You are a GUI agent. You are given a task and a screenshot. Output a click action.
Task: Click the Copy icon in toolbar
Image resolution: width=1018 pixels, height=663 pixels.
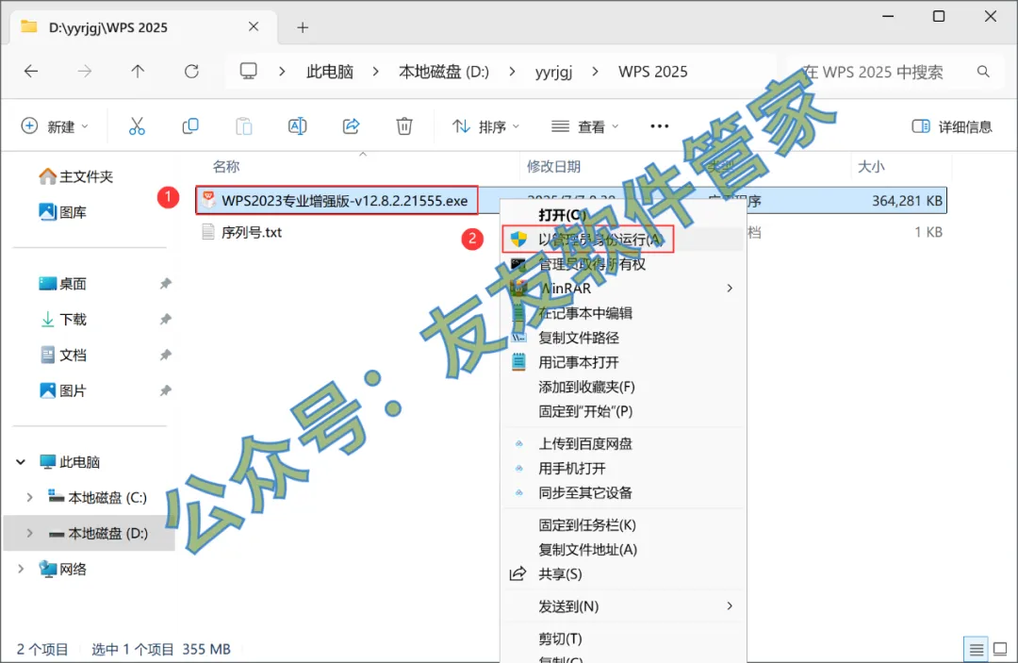pos(190,126)
